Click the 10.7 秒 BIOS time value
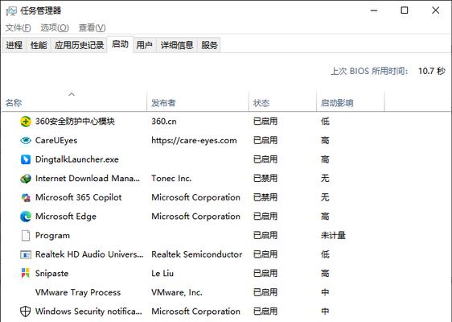Image resolution: width=452 pixels, height=322 pixels. [x=432, y=71]
